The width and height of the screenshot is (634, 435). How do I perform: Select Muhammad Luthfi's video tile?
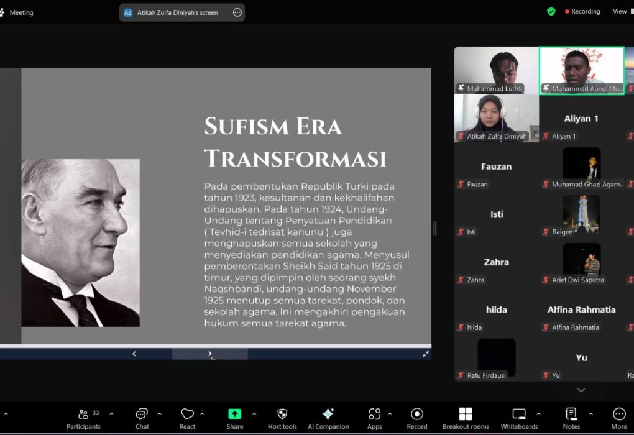pos(496,70)
